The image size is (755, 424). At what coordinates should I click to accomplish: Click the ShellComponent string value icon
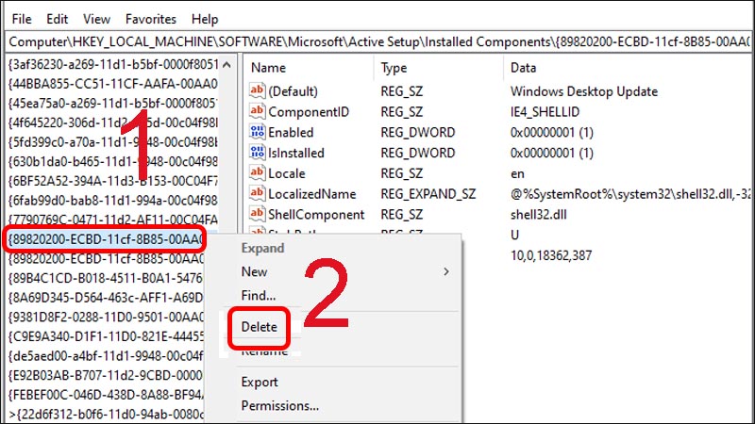(x=257, y=214)
